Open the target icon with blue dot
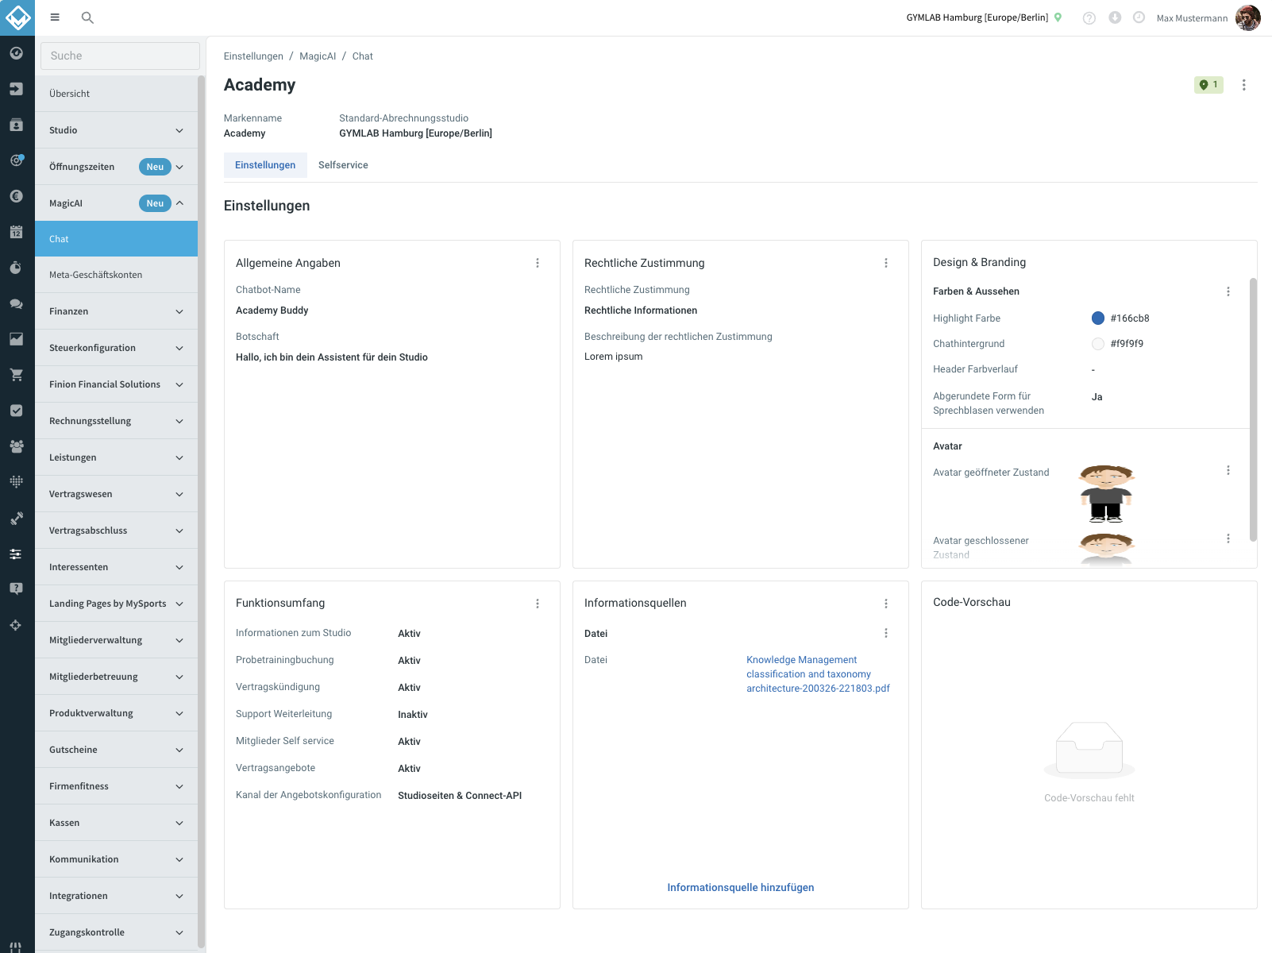Screen dimensions: 1272x953 pyautogui.click(x=16, y=160)
